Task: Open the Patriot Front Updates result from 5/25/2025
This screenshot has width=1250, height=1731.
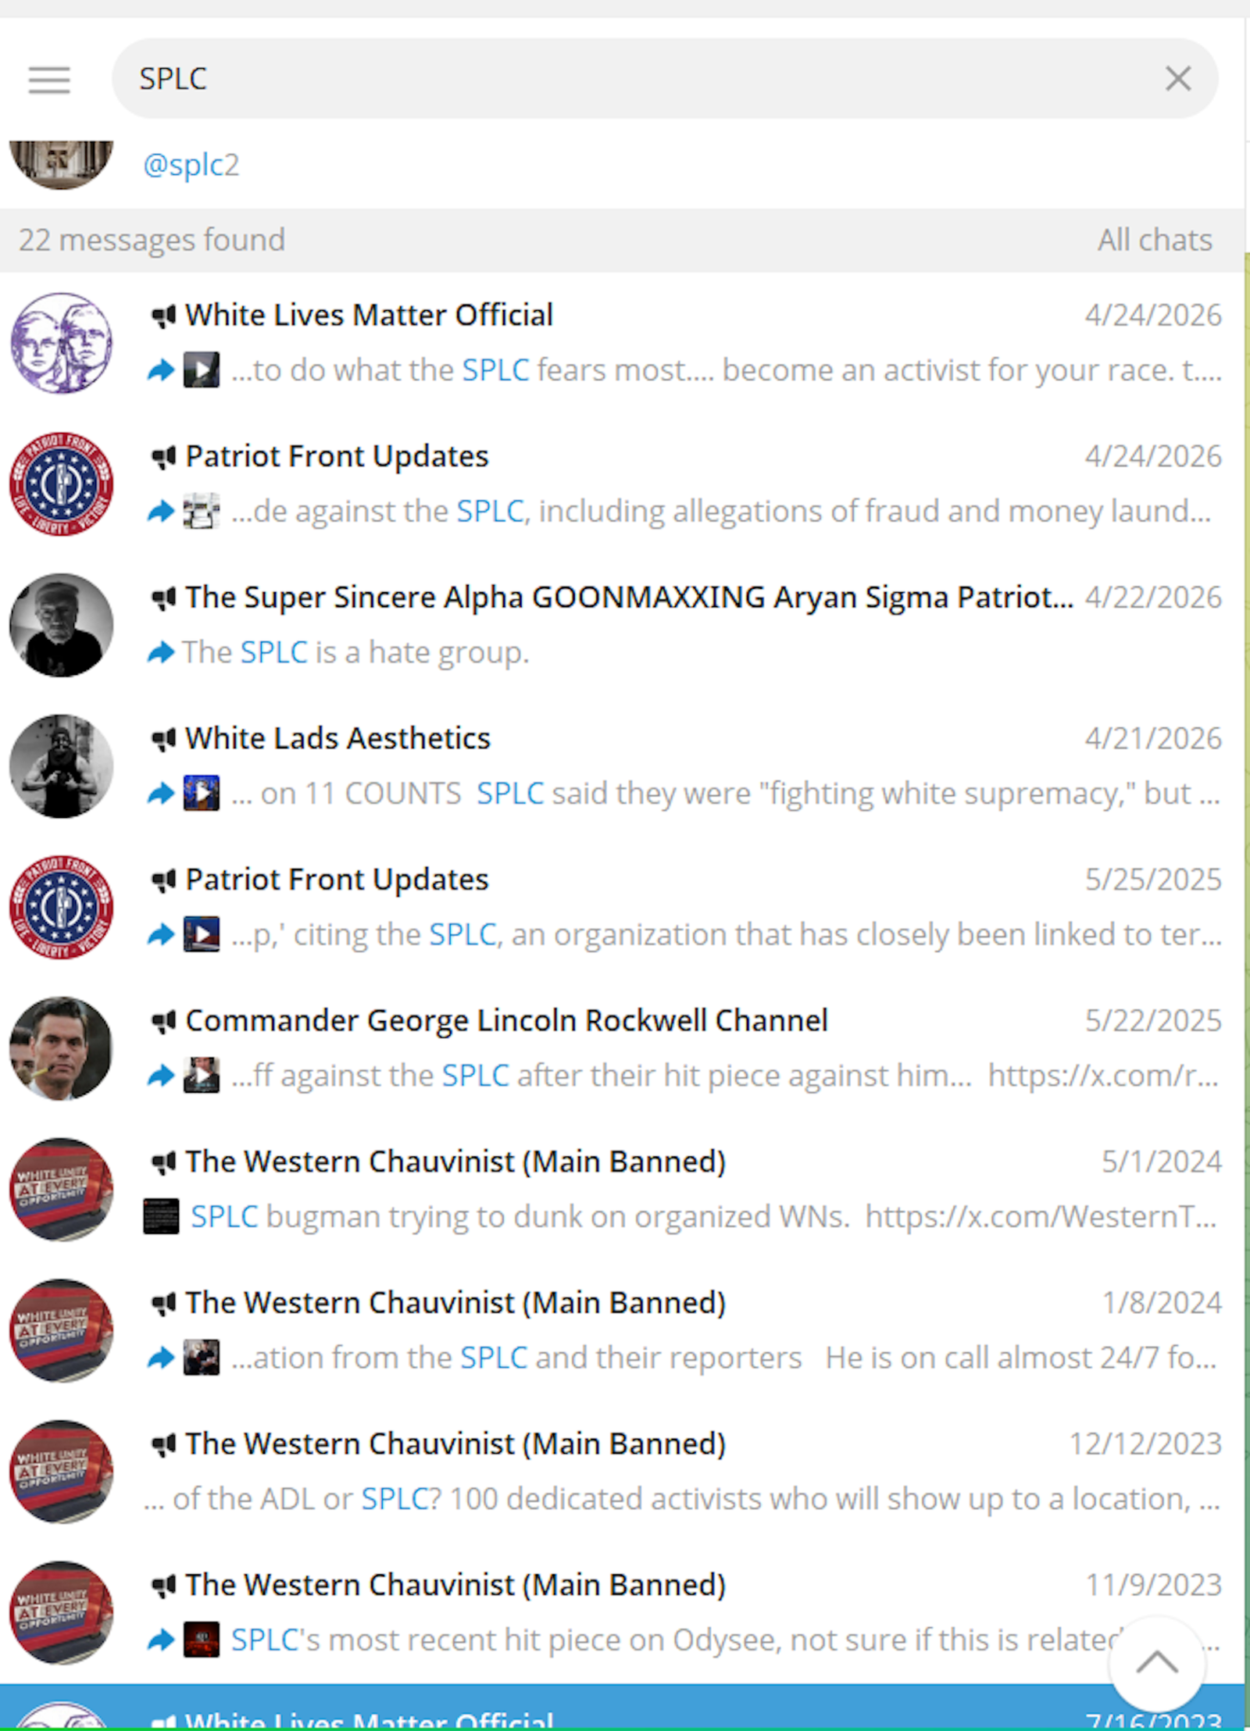Action: tap(622, 907)
